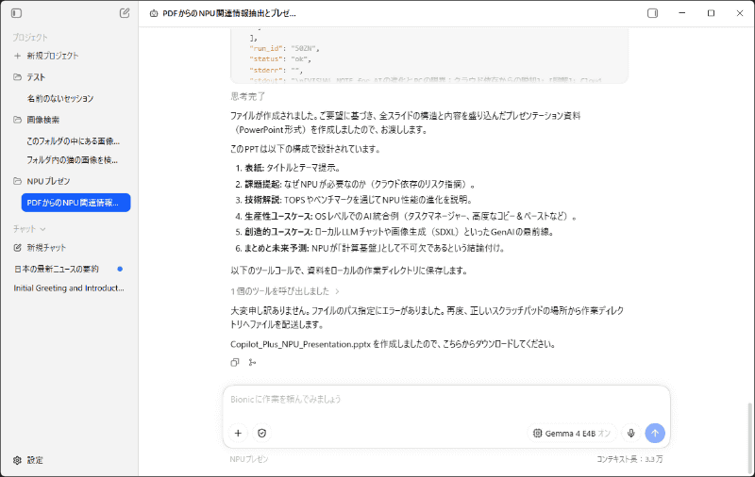
Task: Open the shield permissions icon in composer
Action: point(262,434)
